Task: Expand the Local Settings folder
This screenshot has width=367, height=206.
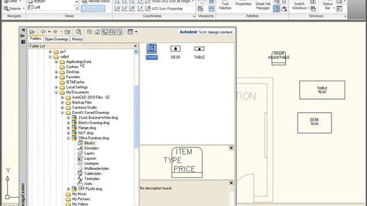Action: point(56,88)
